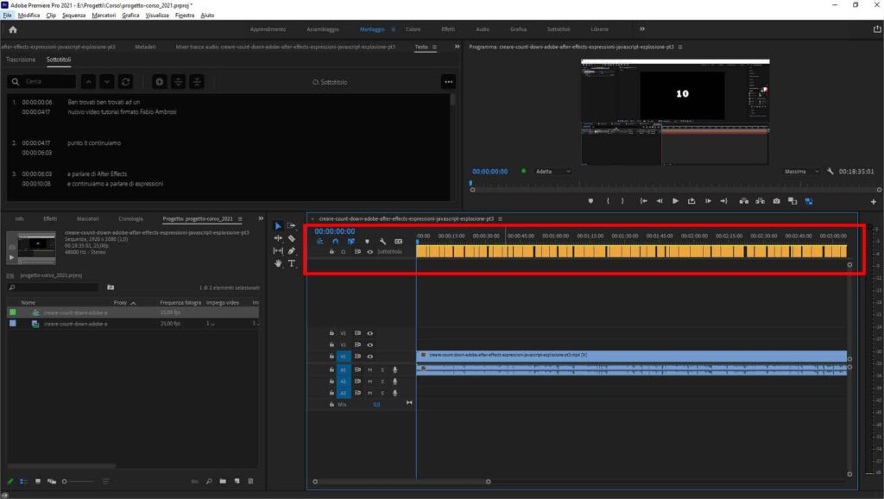Image resolution: width=884 pixels, height=499 pixels.
Task: Select the Pen tool
Action: pos(289,251)
